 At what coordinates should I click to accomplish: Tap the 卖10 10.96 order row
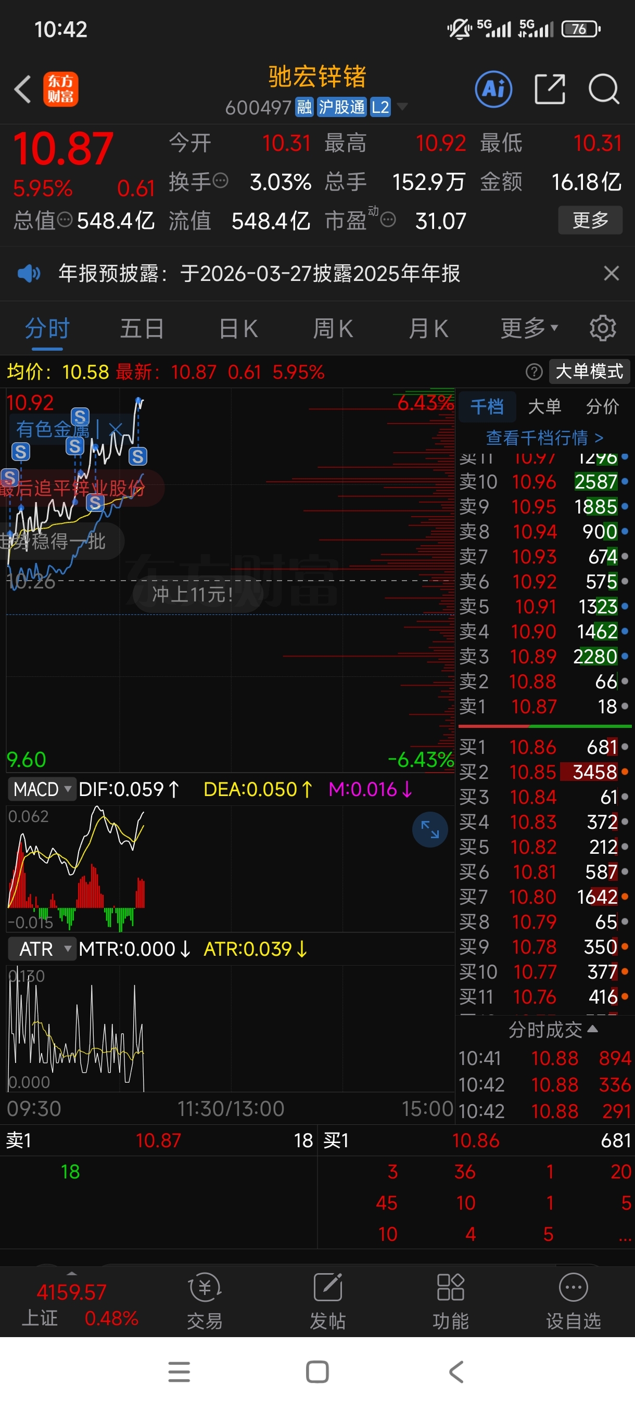544,481
